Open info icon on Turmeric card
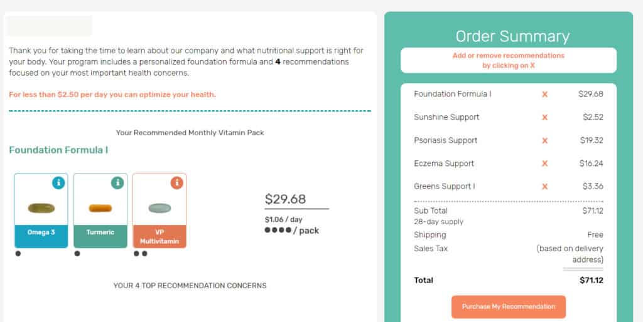Image resolution: width=643 pixels, height=322 pixels. pyautogui.click(x=117, y=183)
